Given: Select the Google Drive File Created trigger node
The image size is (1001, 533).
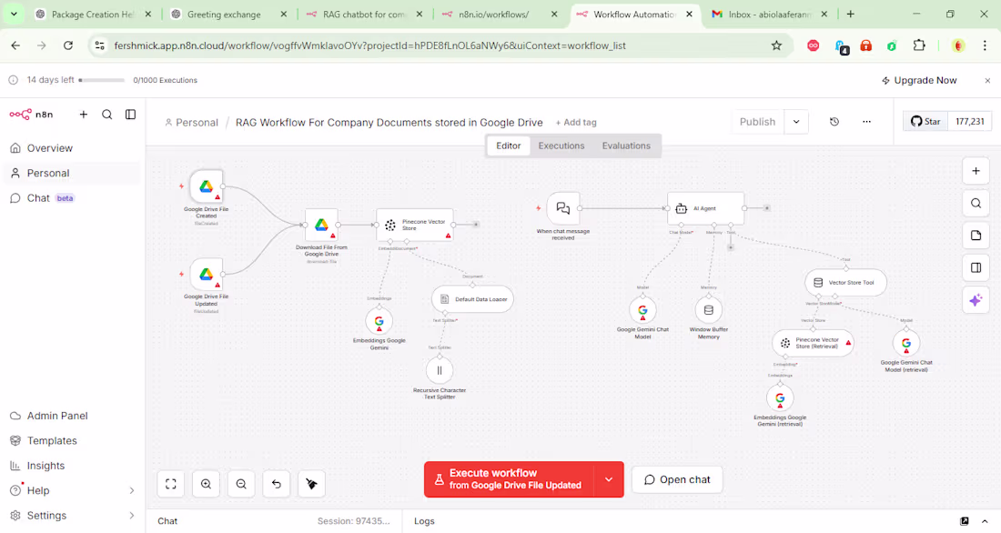Looking at the screenshot, I should point(206,186).
